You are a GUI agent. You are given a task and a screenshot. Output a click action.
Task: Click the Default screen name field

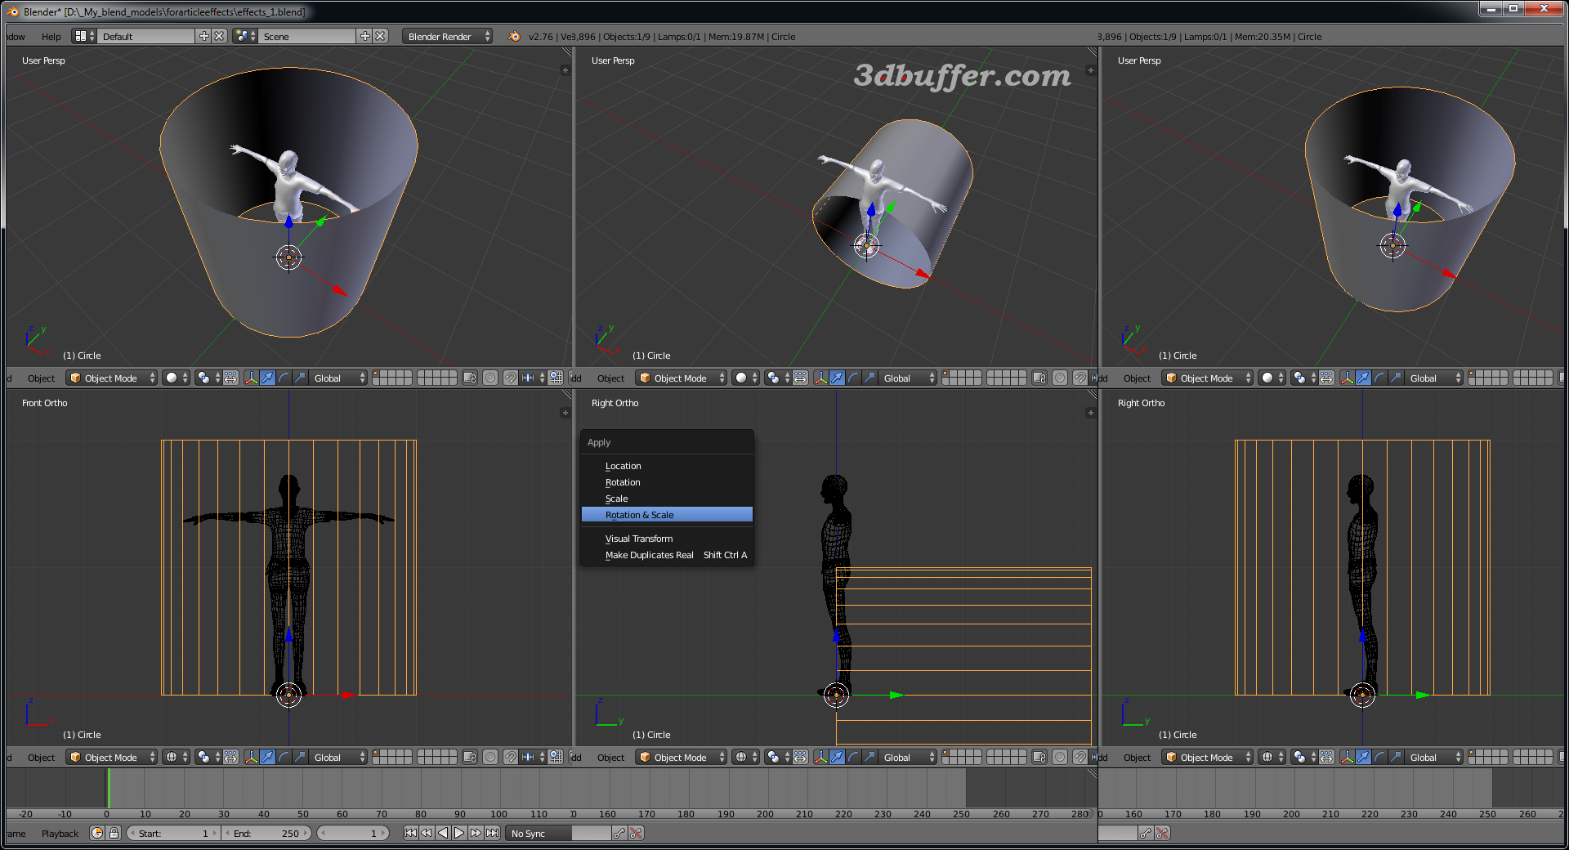click(x=147, y=37)
